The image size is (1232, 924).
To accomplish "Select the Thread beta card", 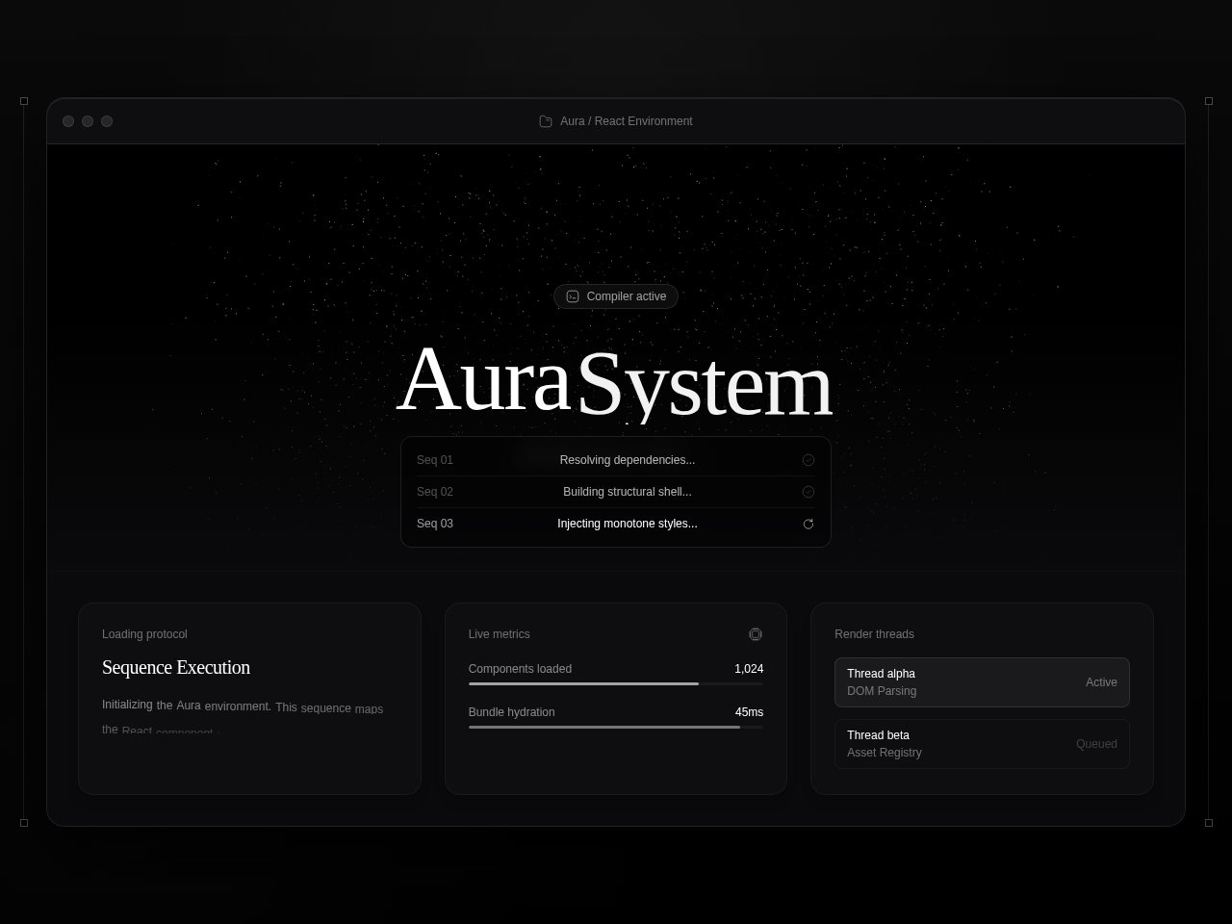I will click(x=982, y=744).
